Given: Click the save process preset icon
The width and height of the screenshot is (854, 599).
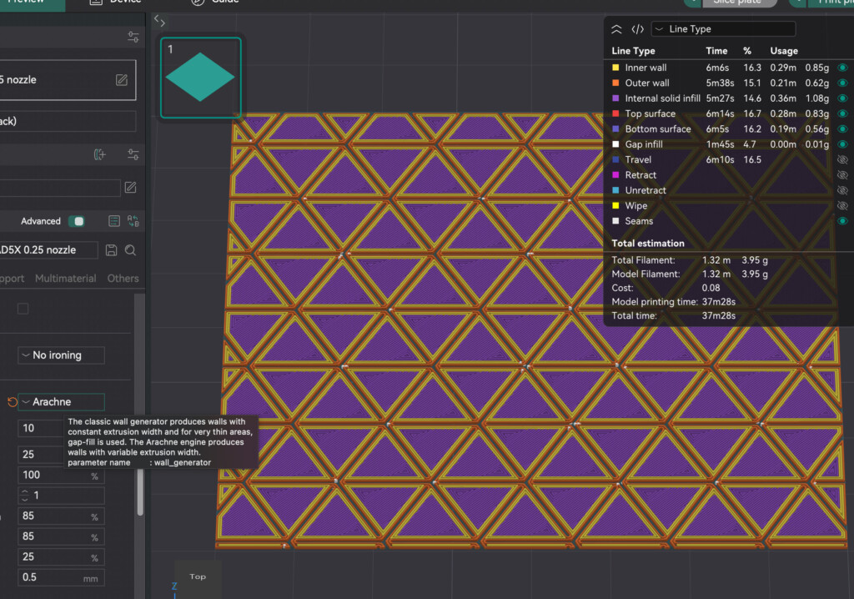Looking at the screenshot, I should [112, 249].
